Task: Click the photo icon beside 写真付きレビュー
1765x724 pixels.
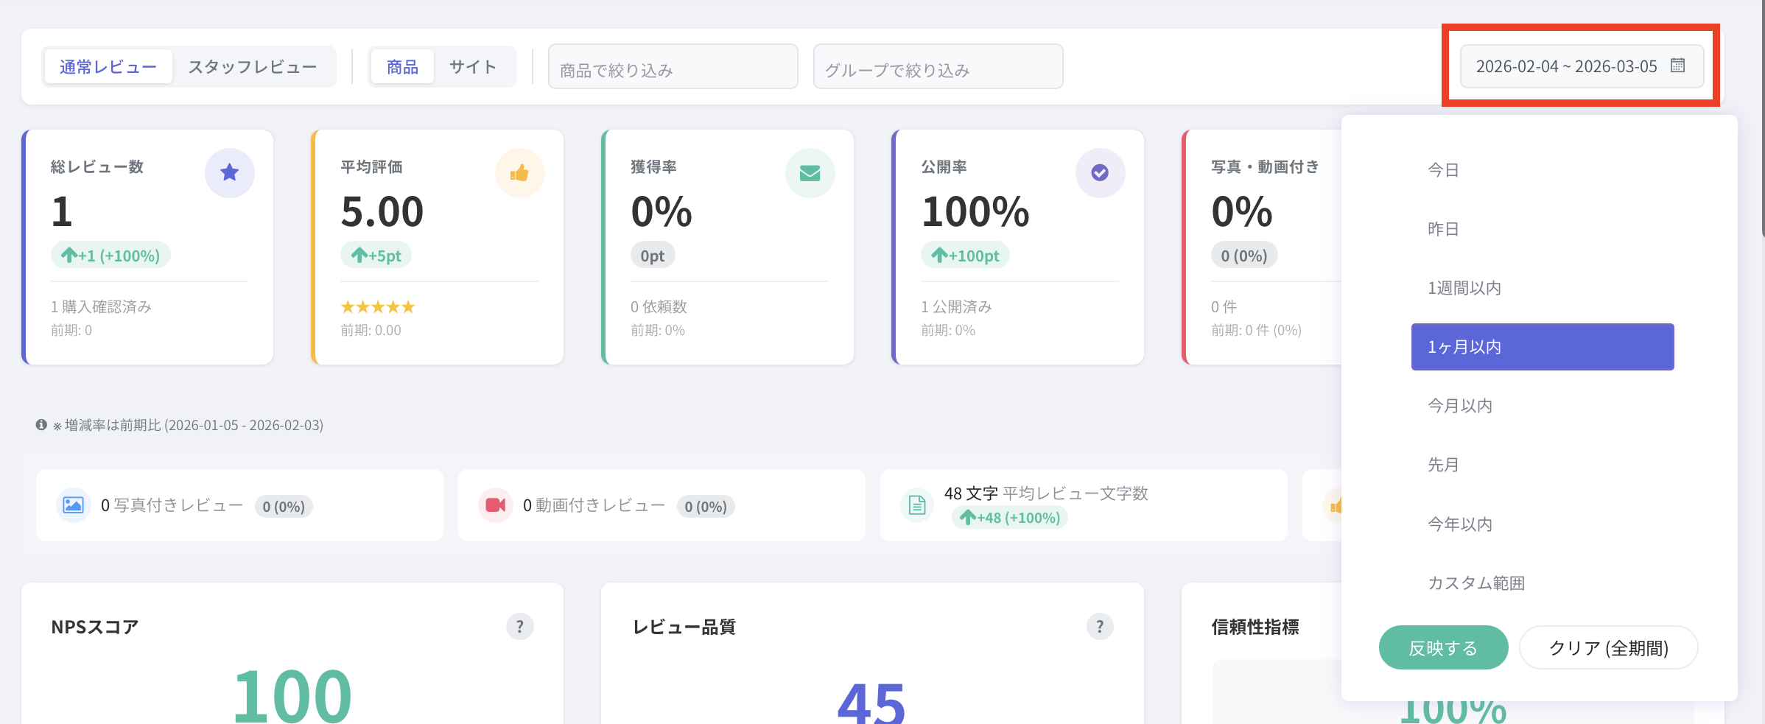Action: pos(73,505)
